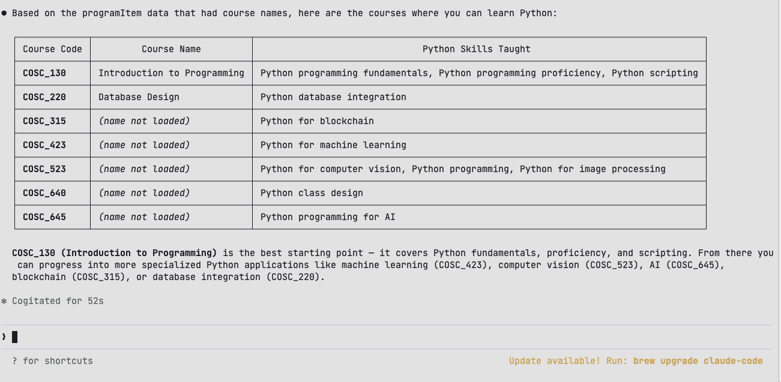Image resolution: width=781 pixels, height=382 pixels.
Task: Click the 'Python class design' skills cell
Action: pyautogui.click(x=312, y=193)
